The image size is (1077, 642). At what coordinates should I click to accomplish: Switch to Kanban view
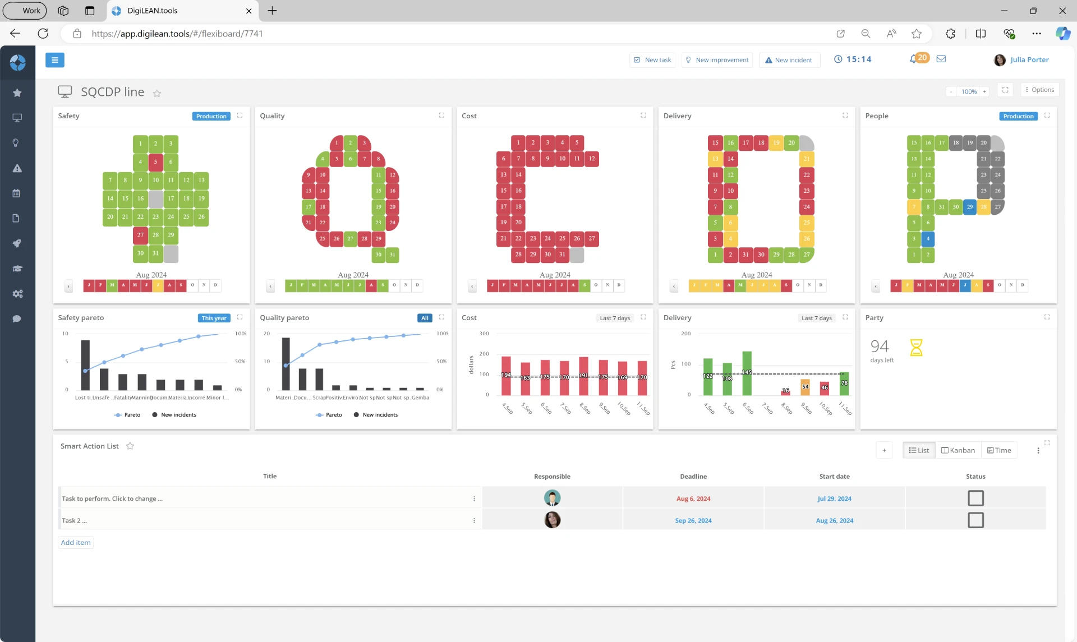(x=958, y=450)
